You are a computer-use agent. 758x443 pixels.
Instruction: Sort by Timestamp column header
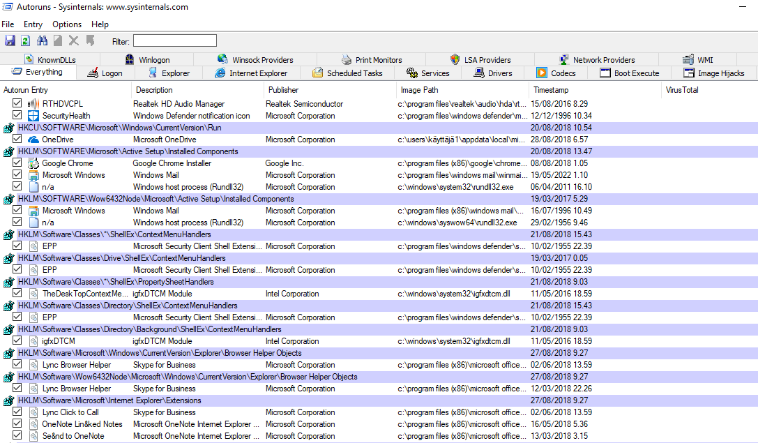tap(595, 90)
